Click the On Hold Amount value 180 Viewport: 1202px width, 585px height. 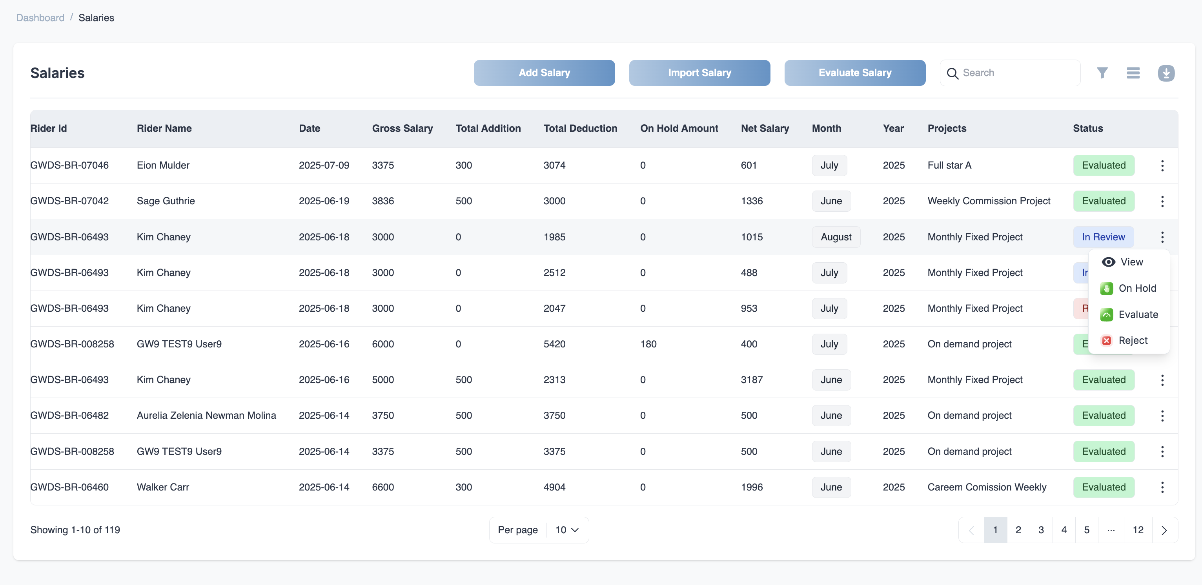(x=648, y=344)
